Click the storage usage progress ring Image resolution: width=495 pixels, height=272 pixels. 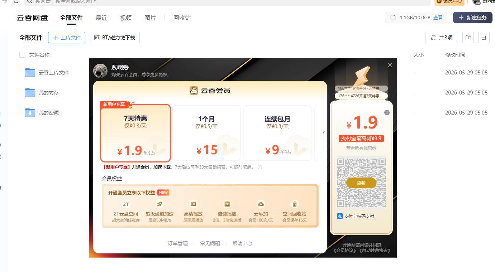[393, 18]
